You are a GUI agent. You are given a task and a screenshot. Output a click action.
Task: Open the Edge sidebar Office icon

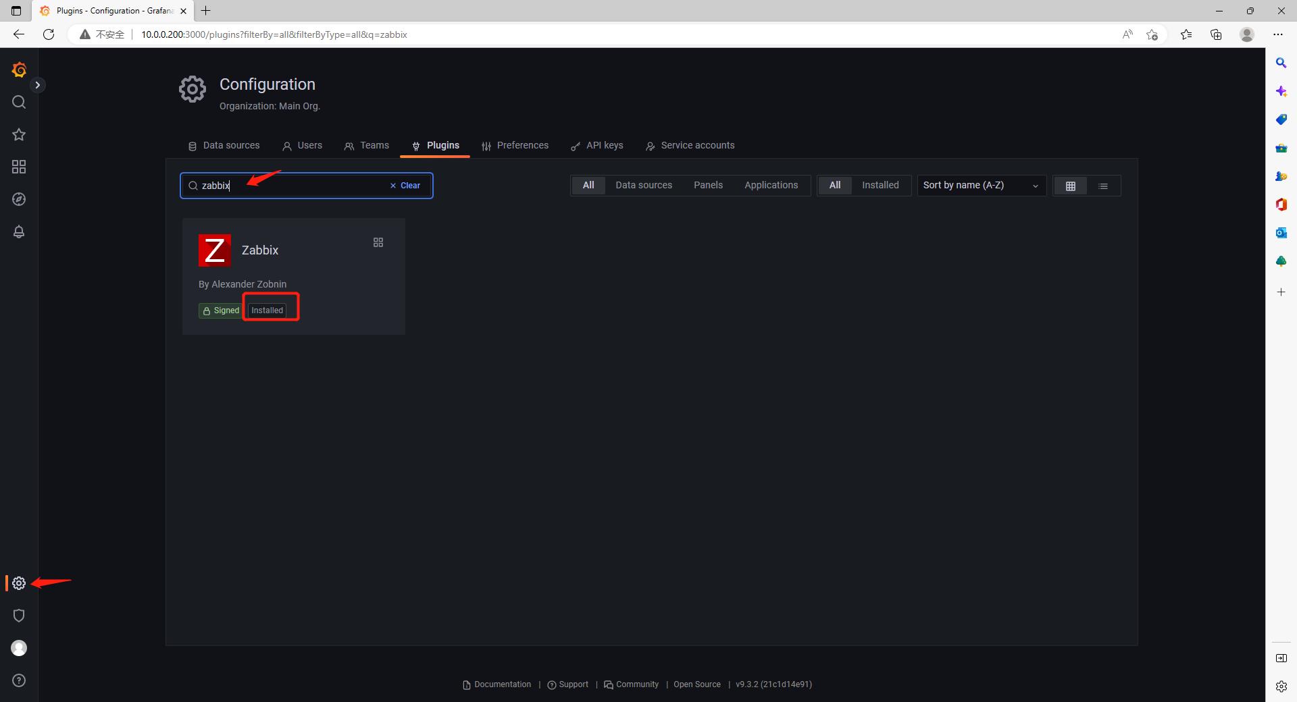click(1281, 205)
